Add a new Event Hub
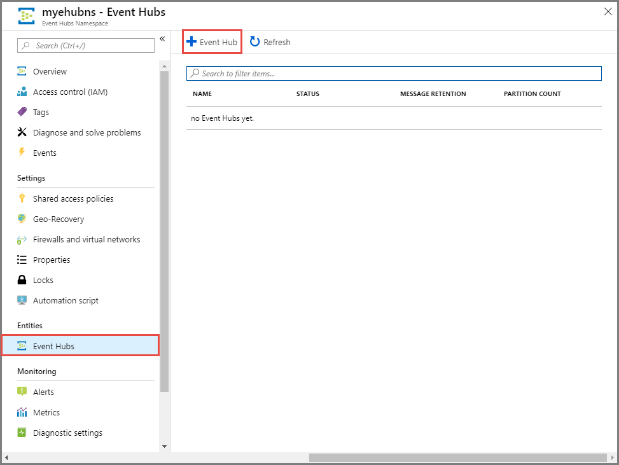This screenshot has height=465, width=619. pyautogui.click(x=212, y=43)
